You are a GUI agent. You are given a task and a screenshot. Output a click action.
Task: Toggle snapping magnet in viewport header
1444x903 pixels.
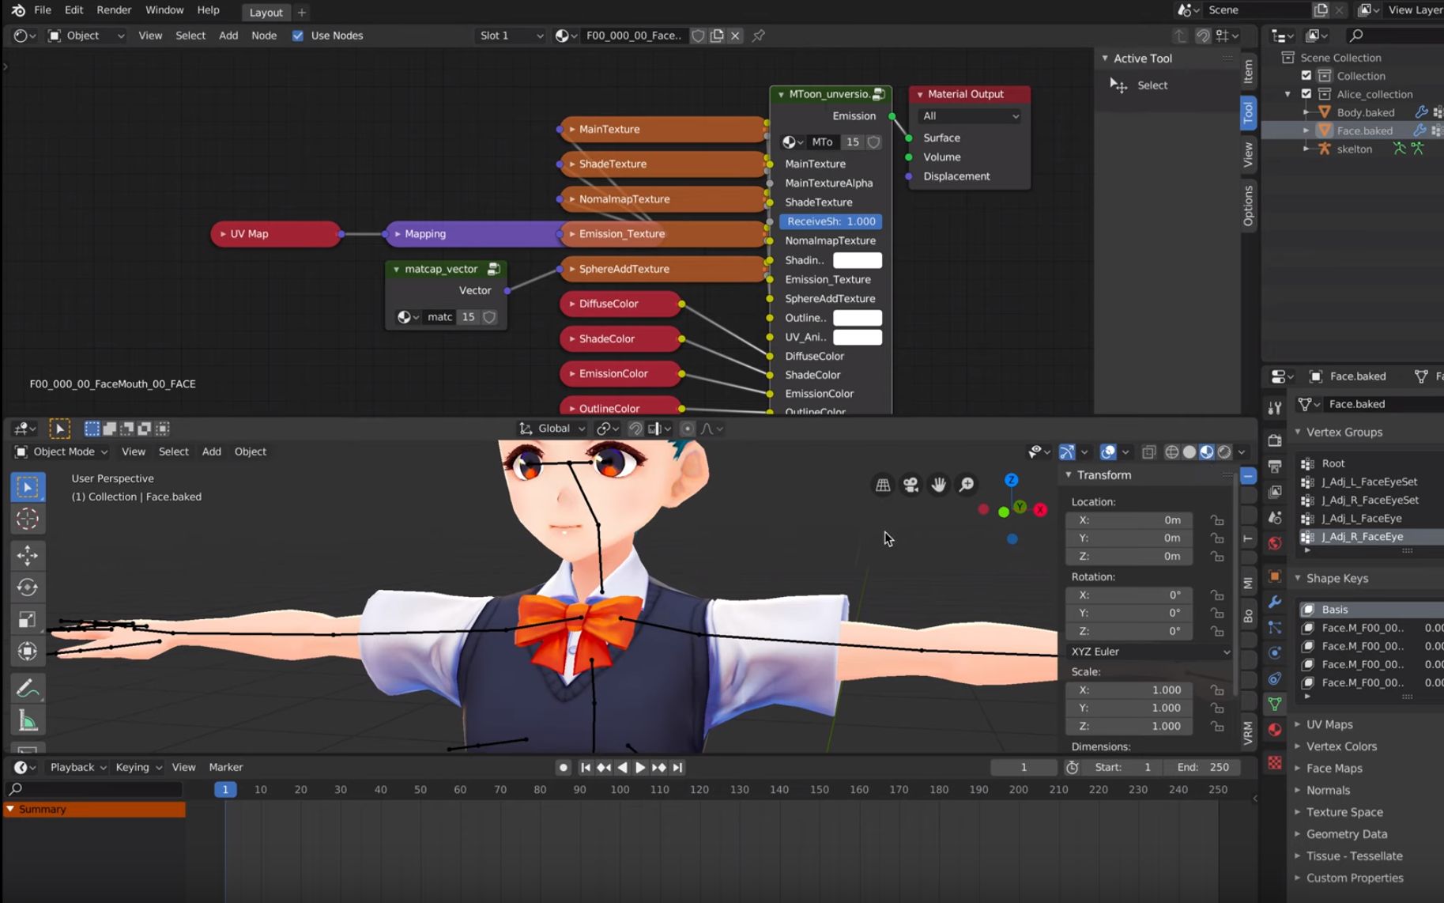635,429
